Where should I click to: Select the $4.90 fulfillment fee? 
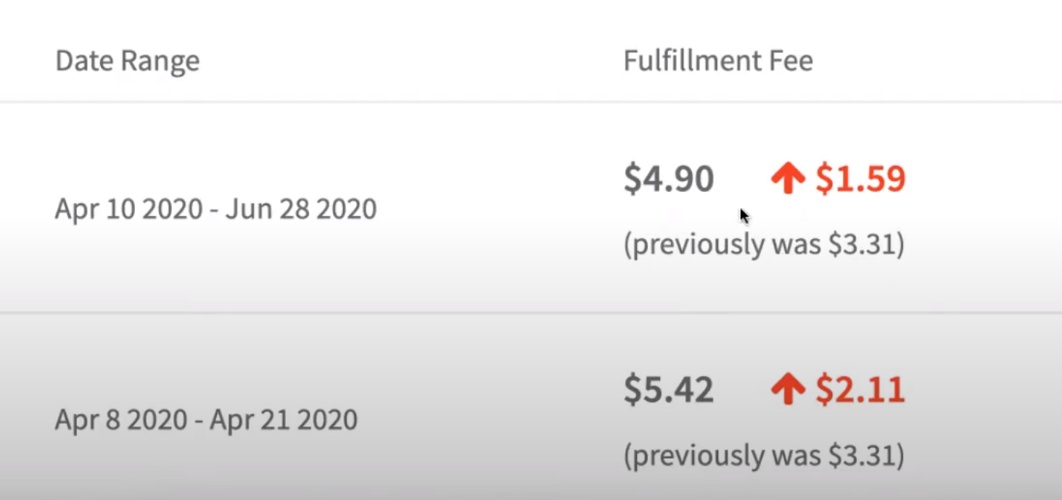pyautogui.click(x=669, y=179)
